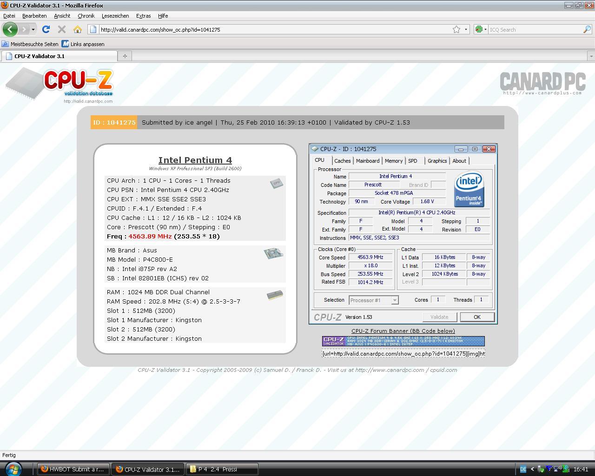
Task: Click the stop loading X icon
Action: 61,29
